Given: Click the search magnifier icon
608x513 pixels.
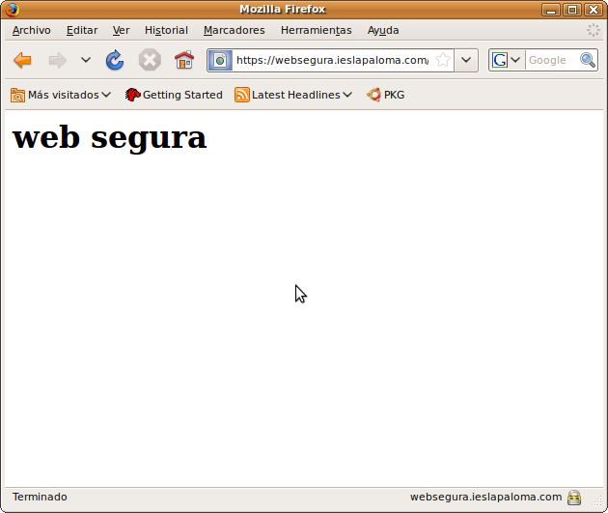Looking at the screenshot, I should point(588,60).
